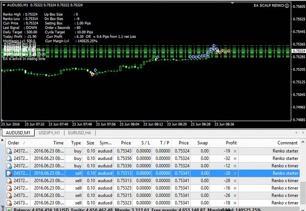Select the AUDUSD,M1 chart tab

point(17,133)
